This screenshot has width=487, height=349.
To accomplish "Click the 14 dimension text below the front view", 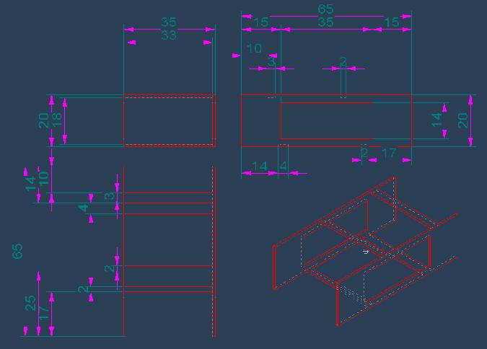I will click(259, 166).
